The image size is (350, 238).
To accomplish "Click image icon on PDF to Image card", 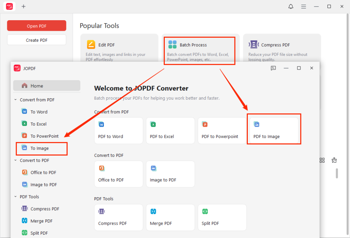I will (256, 124).
